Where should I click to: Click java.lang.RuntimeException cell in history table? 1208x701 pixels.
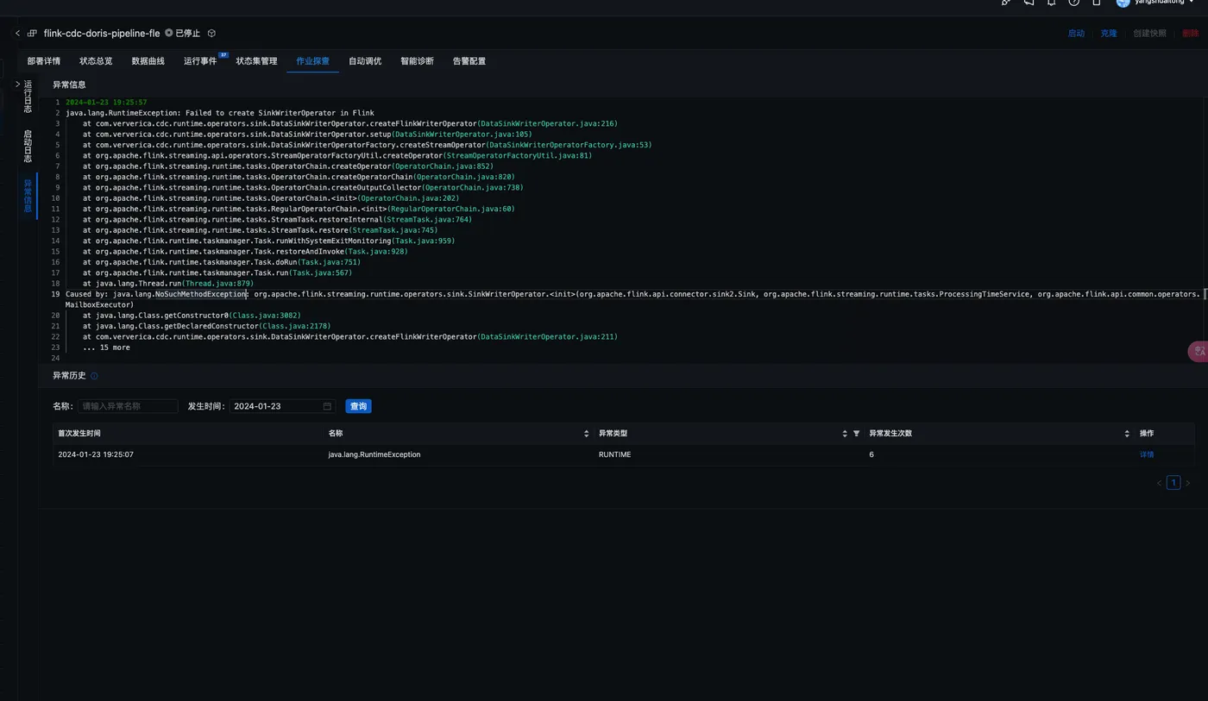click(x=374, y=454)
